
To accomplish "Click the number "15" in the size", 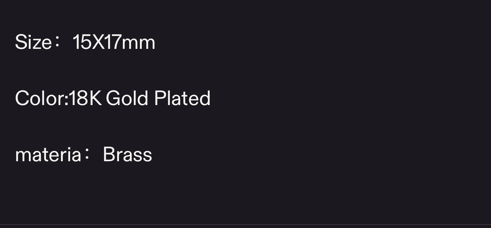I will [83, 42].
